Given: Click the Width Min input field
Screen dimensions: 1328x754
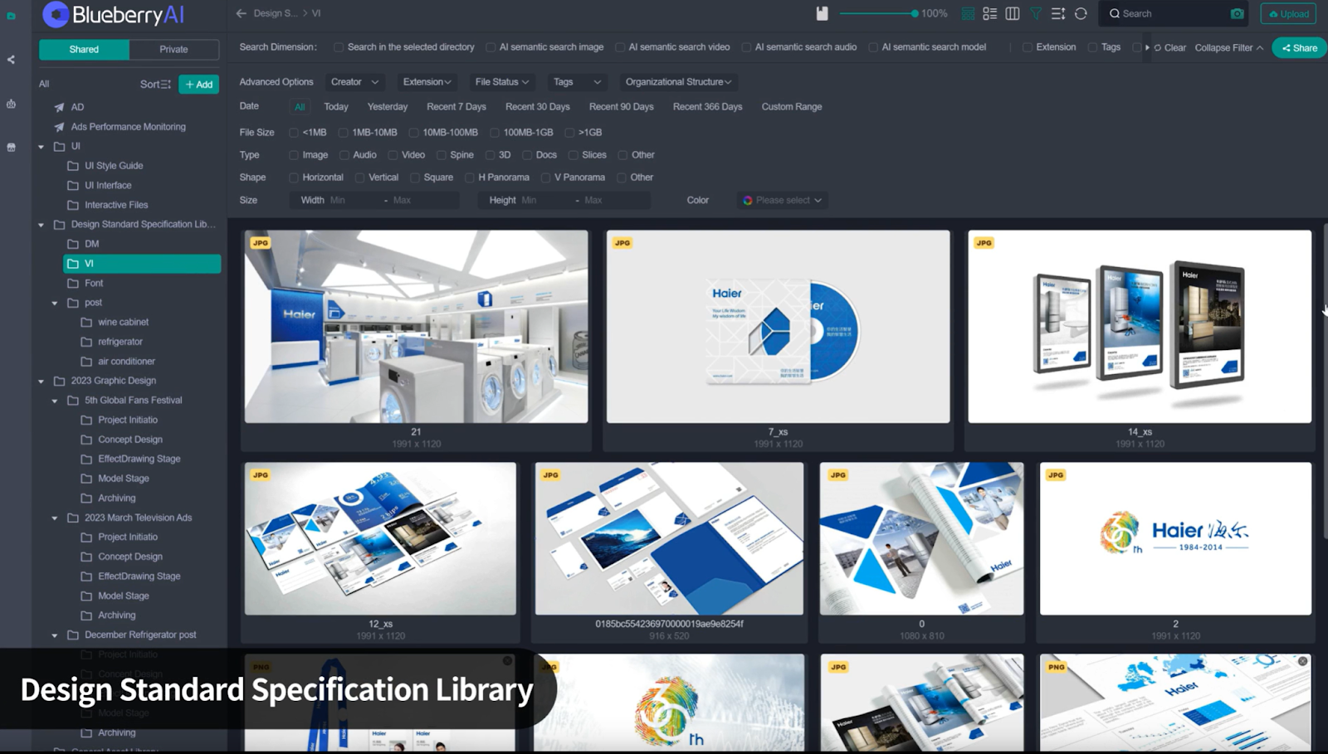Looking at the screenshot, I should point(353,201).
